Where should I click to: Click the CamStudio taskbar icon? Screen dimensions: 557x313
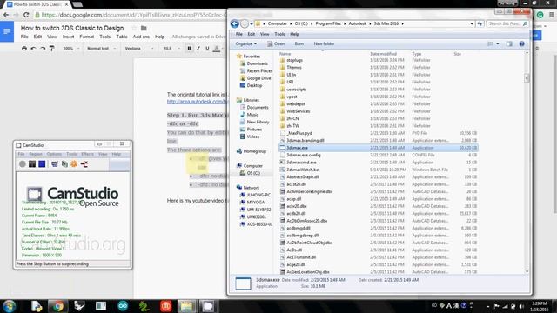coord(207,306)
